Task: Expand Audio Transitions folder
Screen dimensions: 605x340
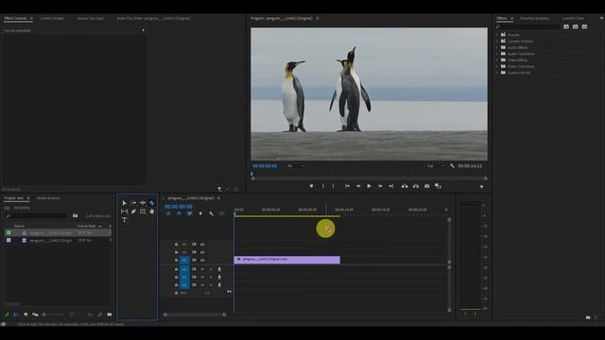Action: tap(497, 54)
